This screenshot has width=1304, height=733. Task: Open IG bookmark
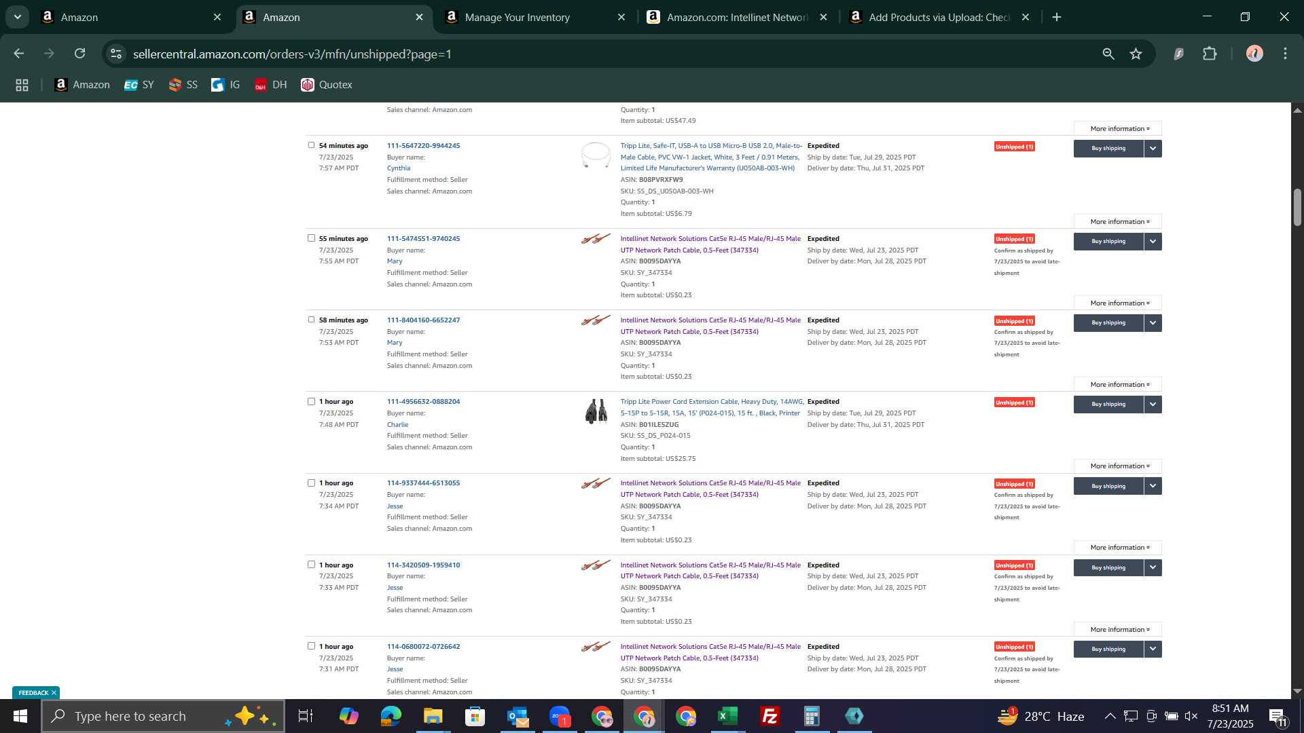pos(225,85)
